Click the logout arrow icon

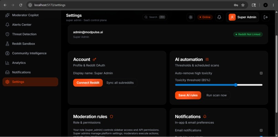(266, 17)
